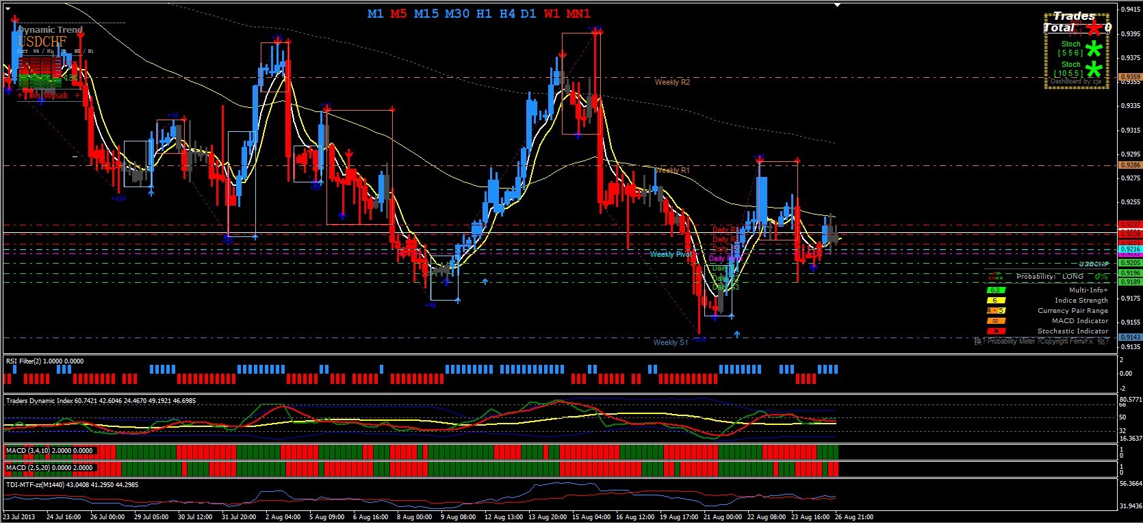Image resolution: width=1143 pixels, height=524 pixels.
Task: Click the DashBoard by cja caption
Action: pos(1076,81)
